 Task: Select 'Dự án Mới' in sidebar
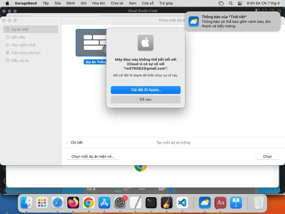tap(31, 29)
